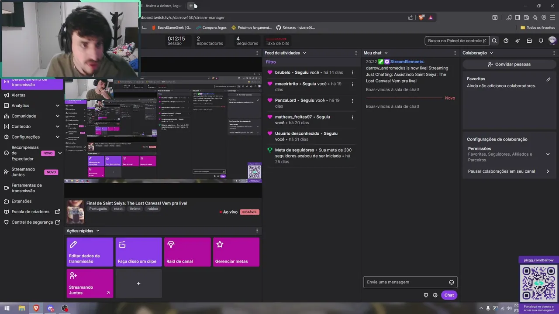Send message with the Chat button
Image resolution: width=559 pixels, height=314 pixels.
449,295
